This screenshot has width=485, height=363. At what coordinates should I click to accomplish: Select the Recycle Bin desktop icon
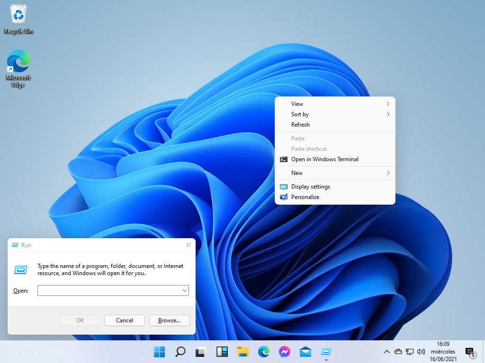18,19
